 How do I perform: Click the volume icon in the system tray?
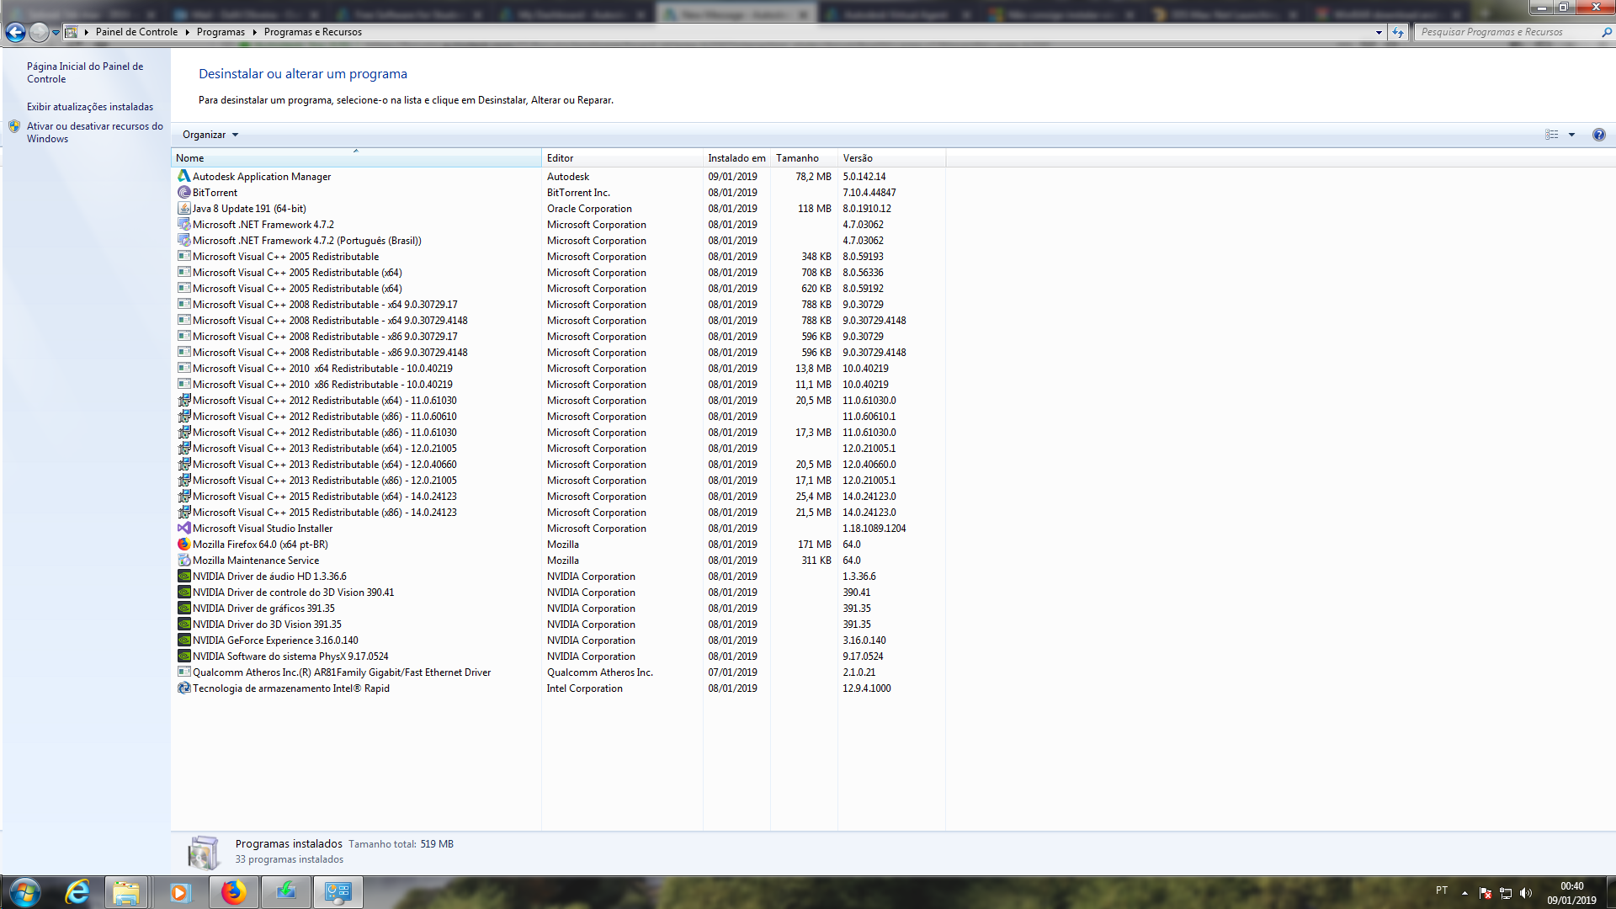pyautogui.click(x=1527, y=892)
